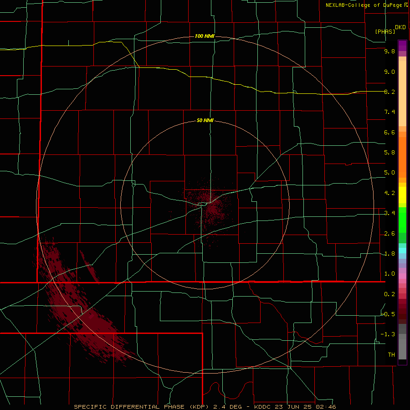
Task: Select the 9.8 legend value
Action: 389,51
